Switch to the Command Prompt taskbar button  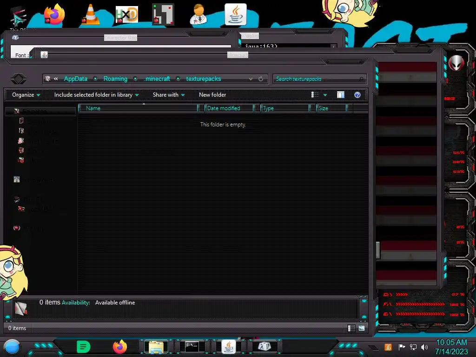192,347
